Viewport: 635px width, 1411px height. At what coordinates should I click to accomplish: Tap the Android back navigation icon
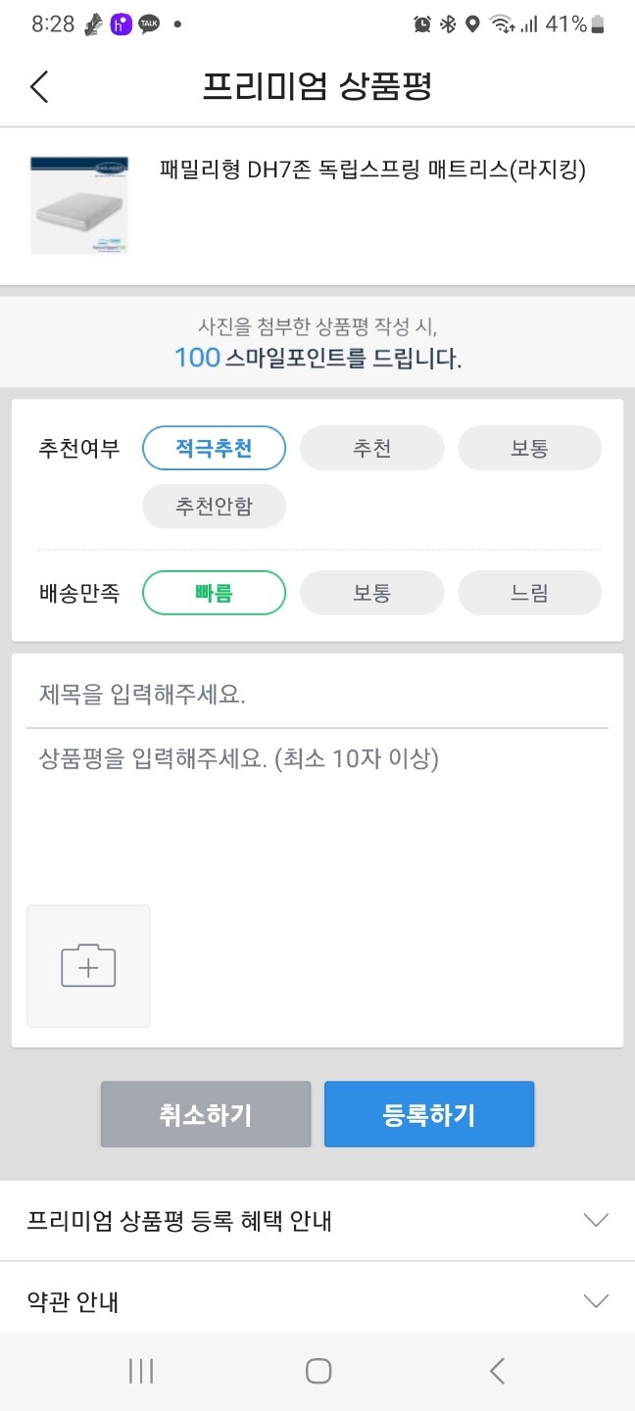click(x=496, y=1372)
